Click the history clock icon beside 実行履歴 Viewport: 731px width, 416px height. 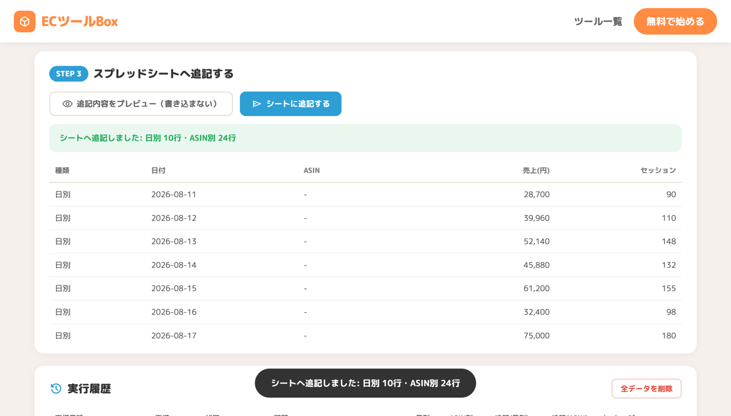tap(56, 389)
